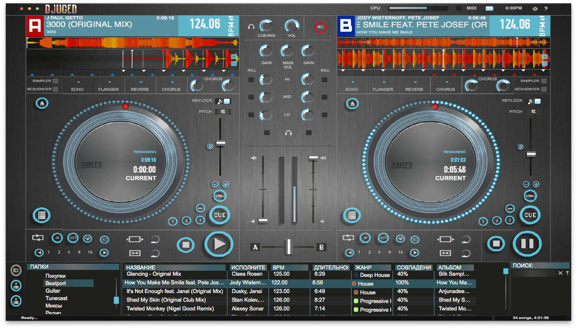The height and width of the screenshot is (329, 577).
Task: Click the add-folder icon in the browser sidebar
Action: click(x=16, y=270)
